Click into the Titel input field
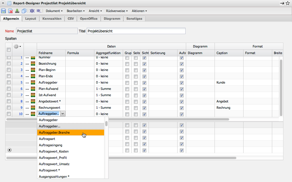292x182 pixels. click(x=136, y=31)
